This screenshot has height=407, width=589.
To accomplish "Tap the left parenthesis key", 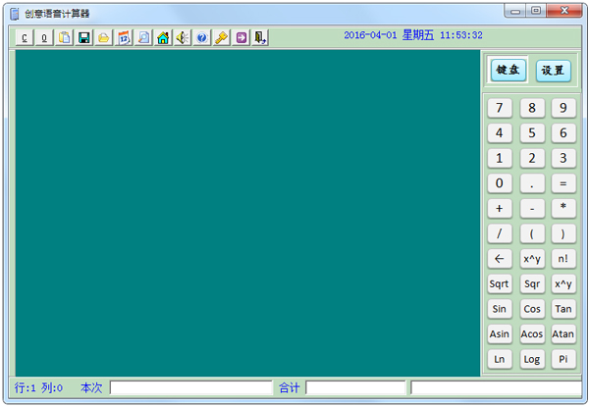I will [x=532, y=233].
